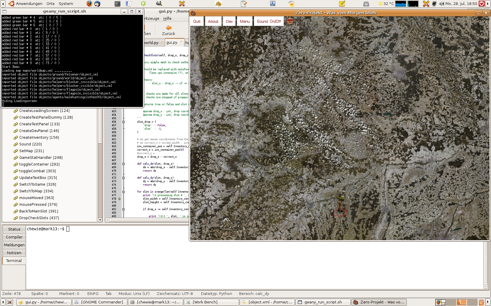
Task: Click the Zurück back arrow in Geany toolbar
Action: click(x=169, y=30)
